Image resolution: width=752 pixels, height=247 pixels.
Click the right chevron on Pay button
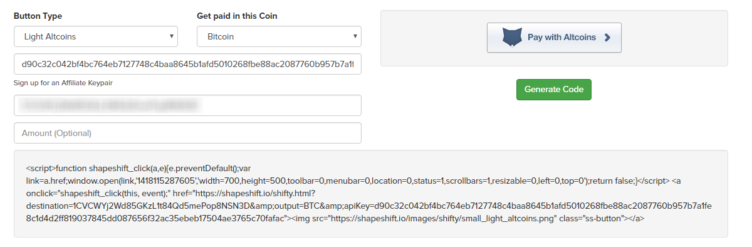tap(607, 38)
